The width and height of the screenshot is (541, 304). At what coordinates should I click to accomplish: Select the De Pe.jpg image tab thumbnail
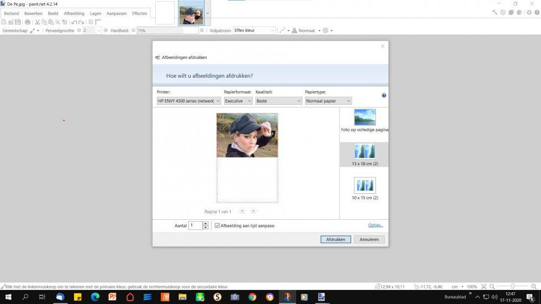[x=191, y=13]
